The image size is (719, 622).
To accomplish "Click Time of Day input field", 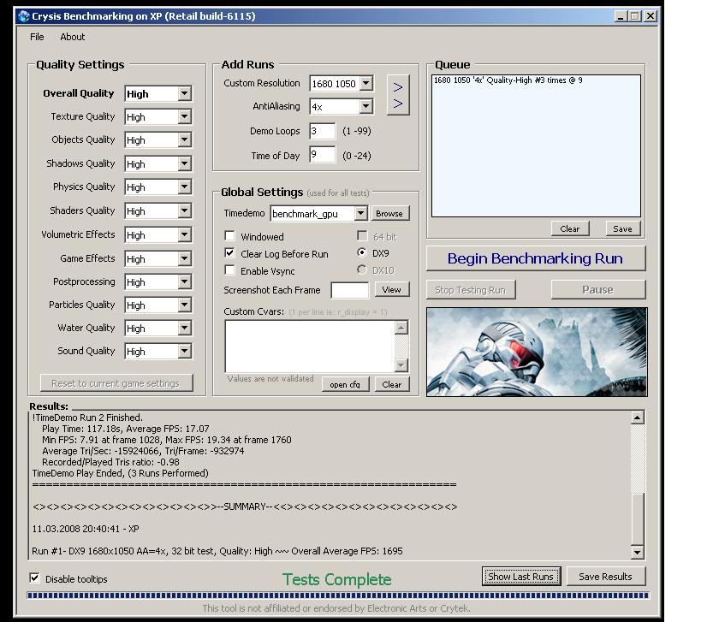I will point(323,155).
